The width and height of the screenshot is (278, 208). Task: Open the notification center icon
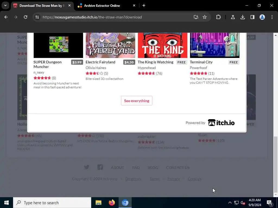(x=270, y=203)
